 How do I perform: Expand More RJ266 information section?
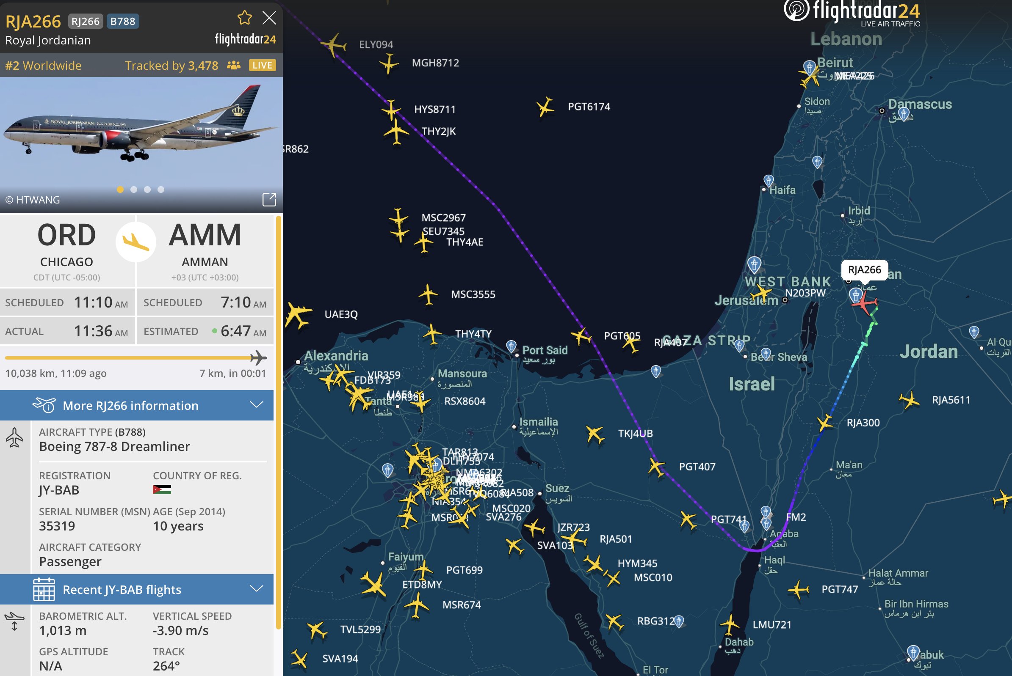[x=137, y=405]
